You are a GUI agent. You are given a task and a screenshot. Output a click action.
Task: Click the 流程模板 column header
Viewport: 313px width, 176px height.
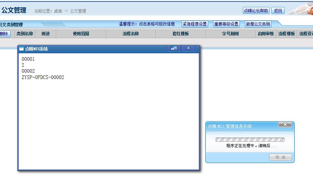[286, 34]
